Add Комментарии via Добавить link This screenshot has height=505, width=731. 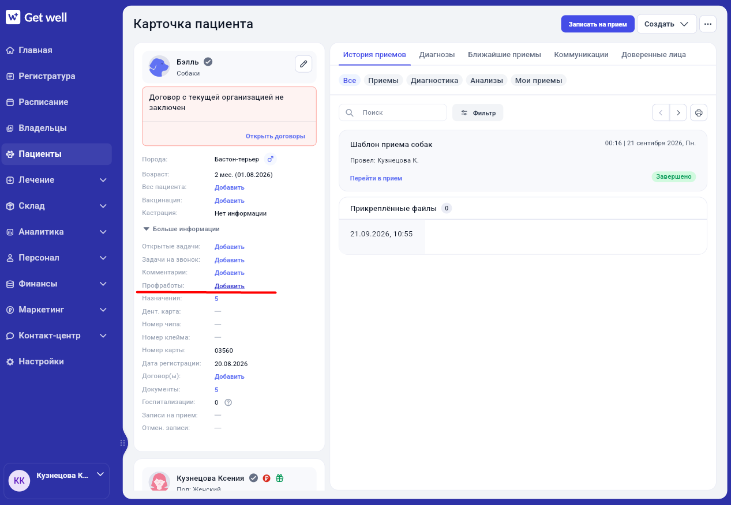(x=230, y=273)
